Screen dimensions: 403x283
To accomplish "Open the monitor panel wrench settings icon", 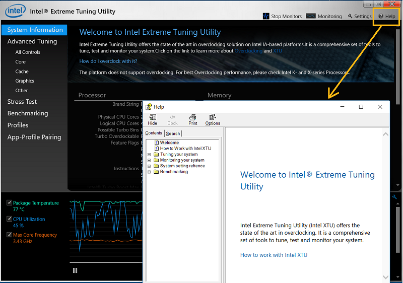I will tap(394, 197).
